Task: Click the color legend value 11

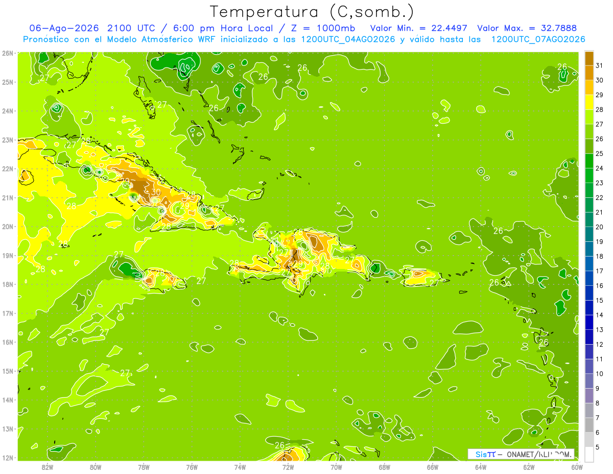Action: pyautogui.click(x=600, y=359)
